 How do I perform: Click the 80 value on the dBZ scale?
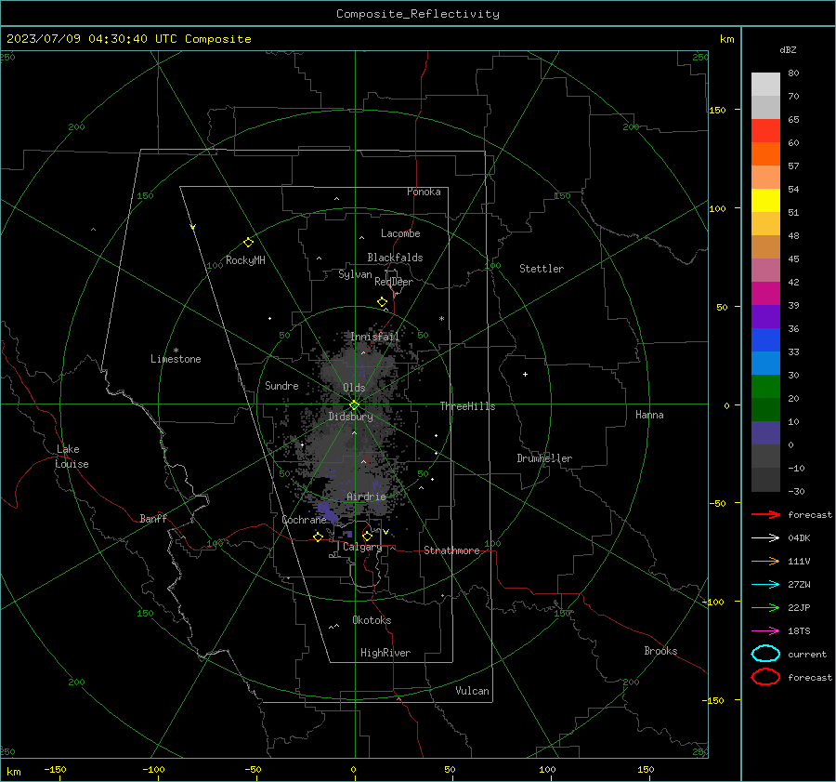coord(793,73)
